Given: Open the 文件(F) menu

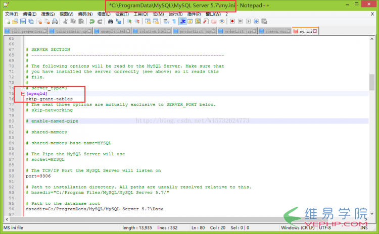Looking at the screenshot, I should pos(11,14).
